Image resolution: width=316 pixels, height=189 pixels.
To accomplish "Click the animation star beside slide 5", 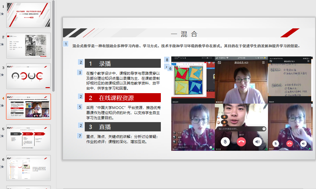I will coord(3,136).
